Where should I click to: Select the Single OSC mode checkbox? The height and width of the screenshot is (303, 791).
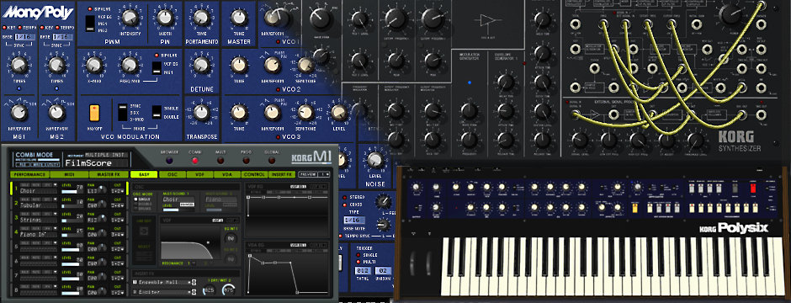(x=135, y=199)
